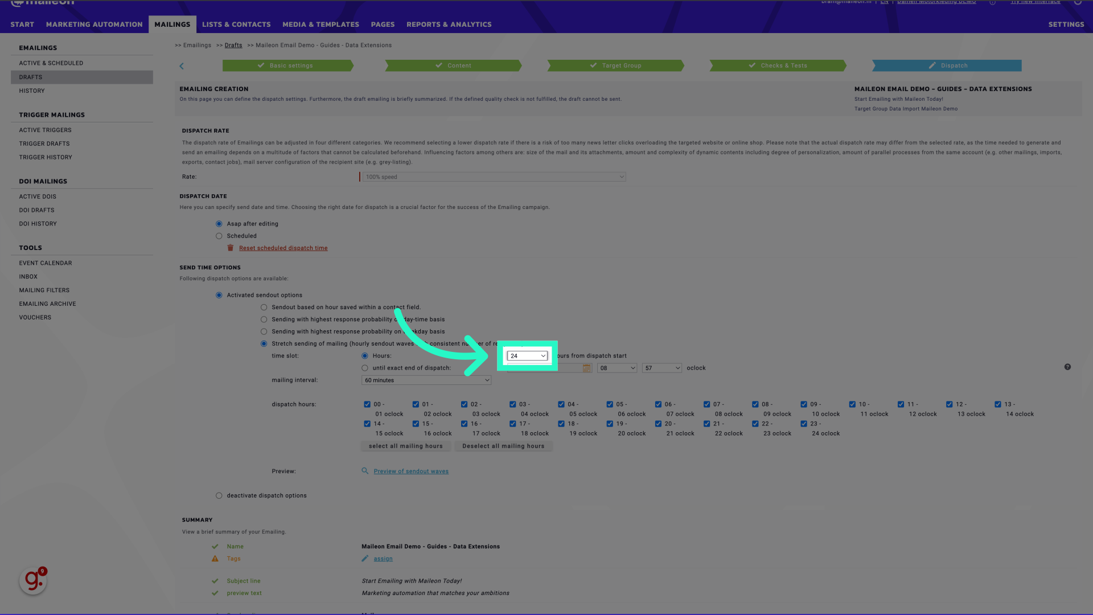Click the back arrow navigation icon

click(182, 65)
